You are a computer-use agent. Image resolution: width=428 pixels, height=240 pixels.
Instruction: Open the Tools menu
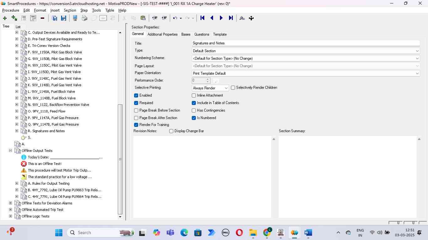point(96,10)
